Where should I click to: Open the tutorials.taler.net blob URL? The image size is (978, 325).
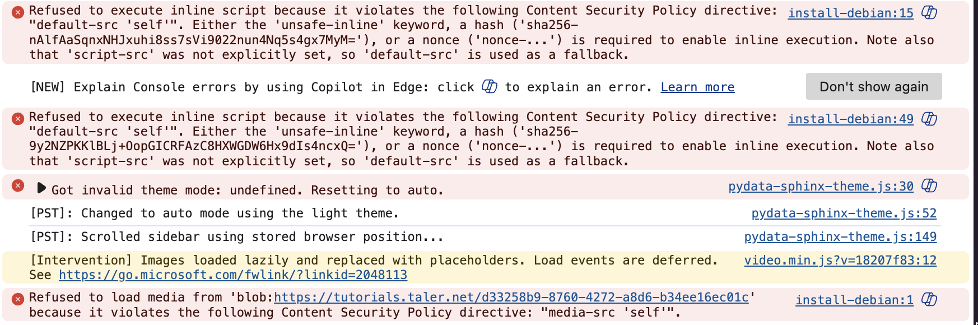click(x=511, y=297)
